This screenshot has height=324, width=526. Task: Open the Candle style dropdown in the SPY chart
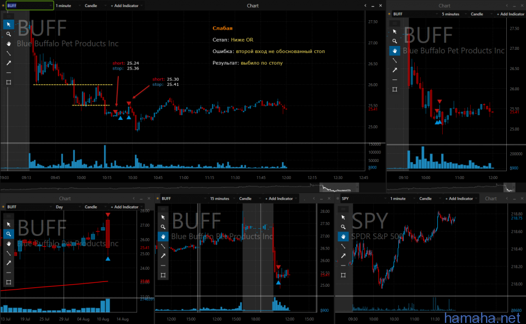click(x=430, y=199)
